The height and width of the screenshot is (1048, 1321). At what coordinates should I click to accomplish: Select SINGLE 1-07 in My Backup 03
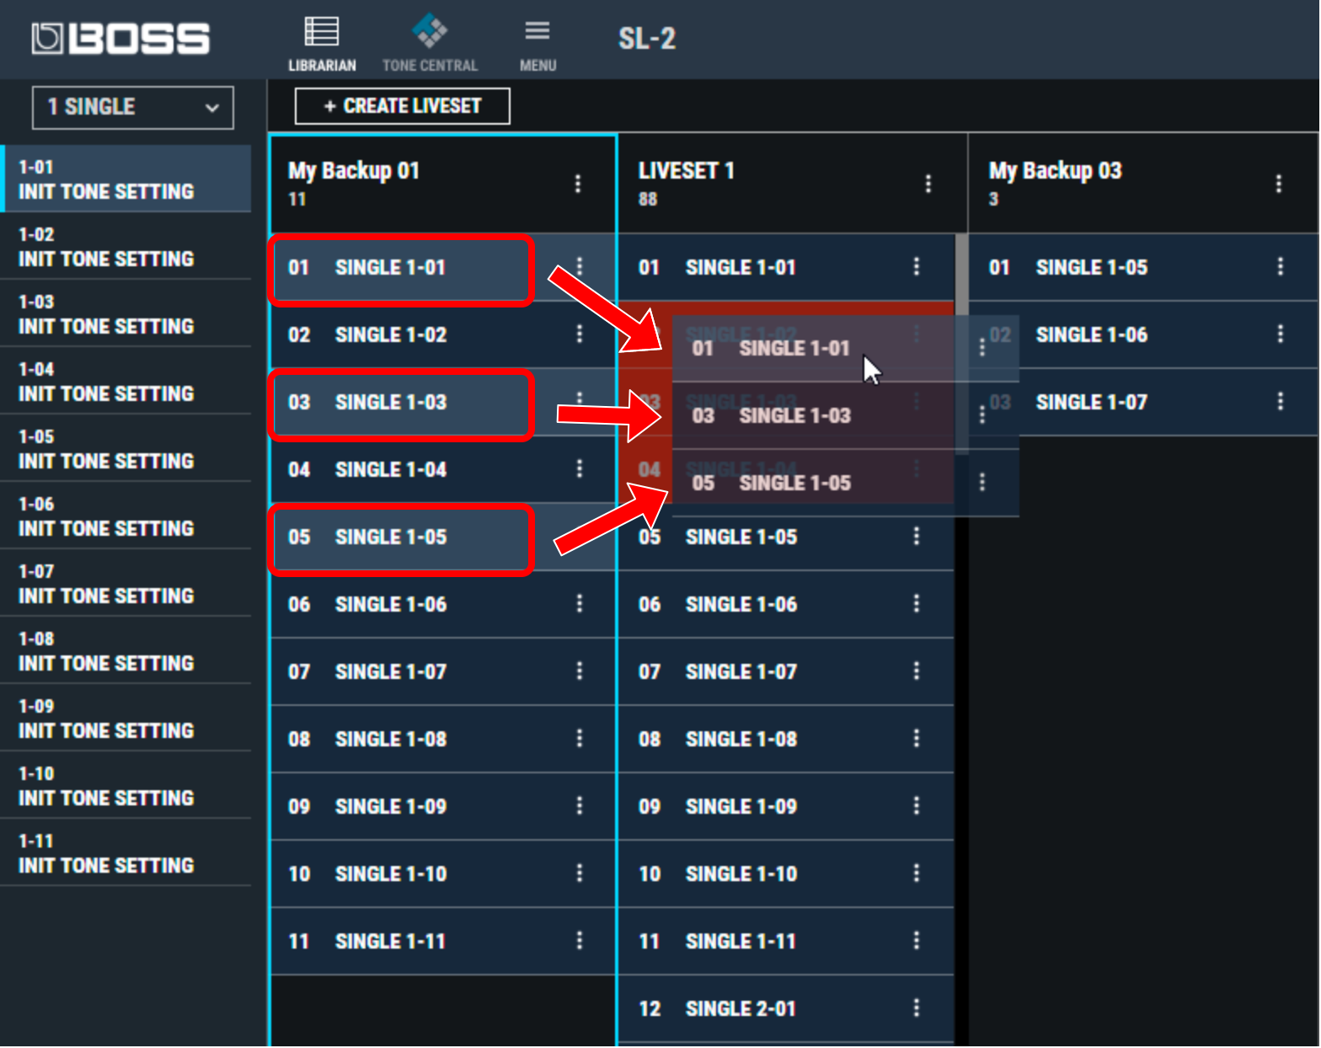(x=1144, y=402)
